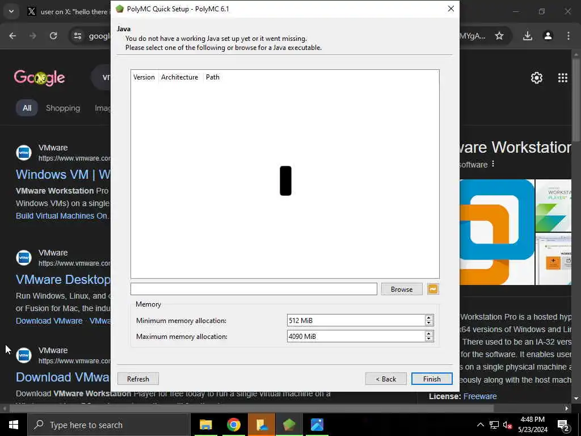
Task: Click the Java path text field
Action: pyautogui.click(x=254, y=289)
